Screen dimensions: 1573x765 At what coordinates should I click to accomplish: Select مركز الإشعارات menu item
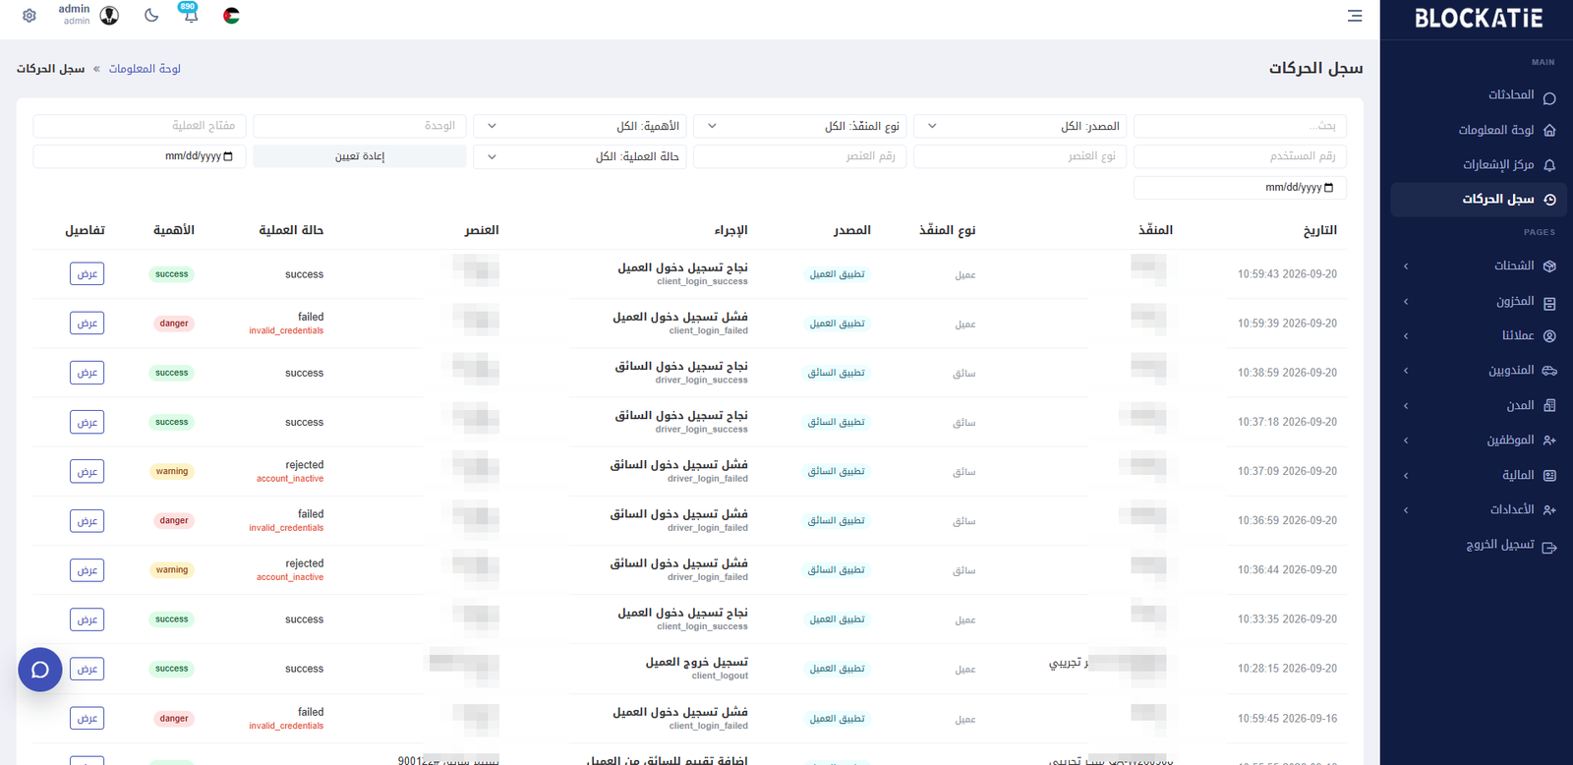click(x=1497, y=164)
